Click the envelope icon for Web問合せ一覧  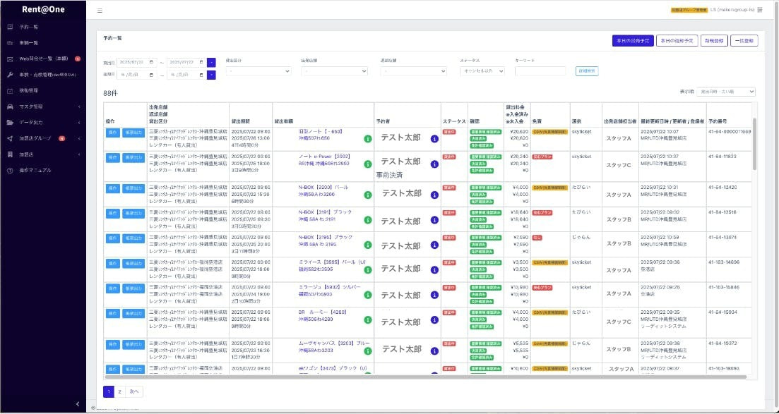(x=10, y=59)
